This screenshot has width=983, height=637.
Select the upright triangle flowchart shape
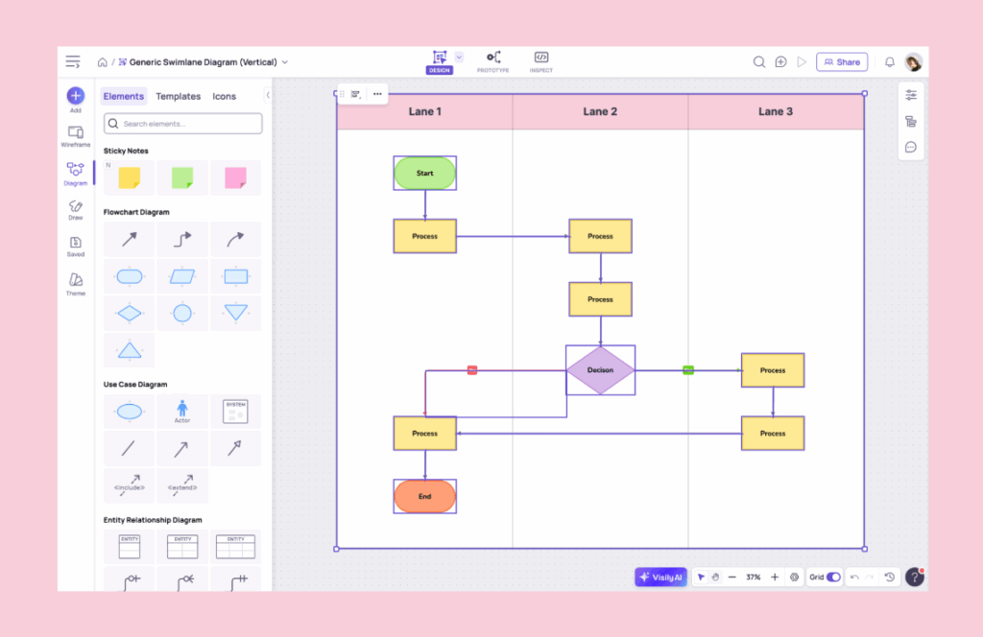coord(130,350)
